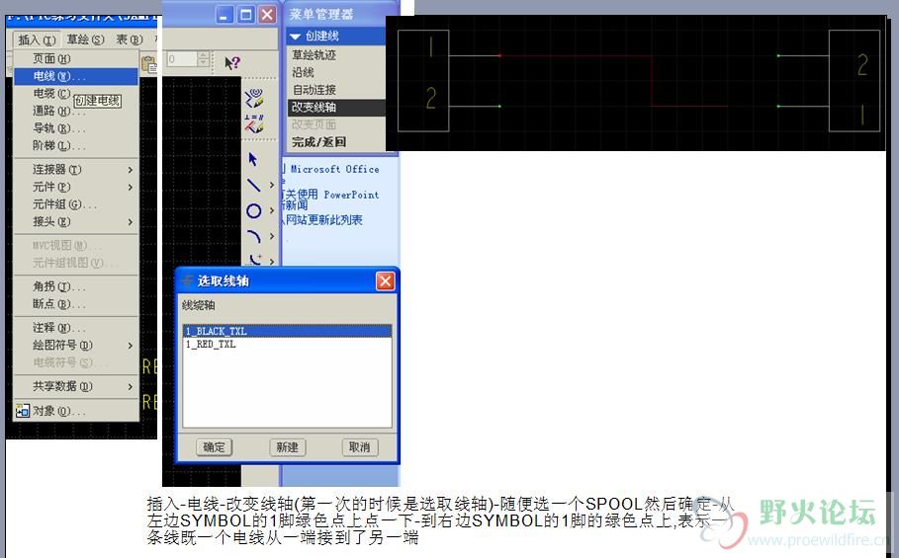Select 电线 (Wire) menu entry
This screenshot has height=558, width=899.
coord(76,76)
